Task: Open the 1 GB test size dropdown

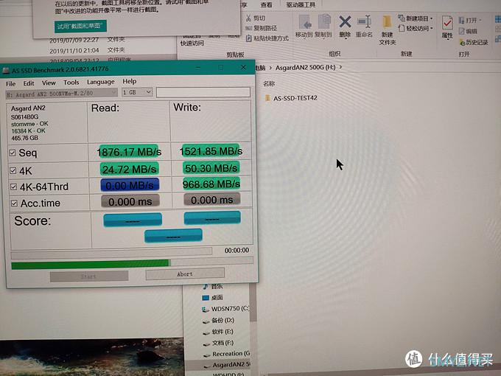Action: tap(137, 92)
